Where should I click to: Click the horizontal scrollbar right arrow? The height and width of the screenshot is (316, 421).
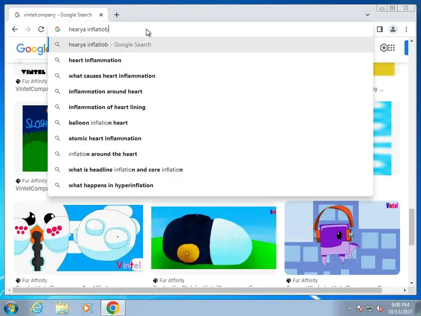pyautogui.click(x=405, y=290)
